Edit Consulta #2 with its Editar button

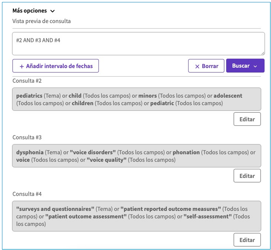click(247, 119)
